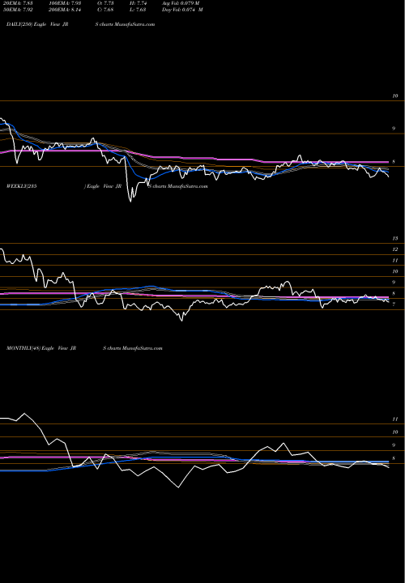The width and height of the screenshot is (405, 583).
Task: Click the High price H: 7.74
Action: [138, 3]
